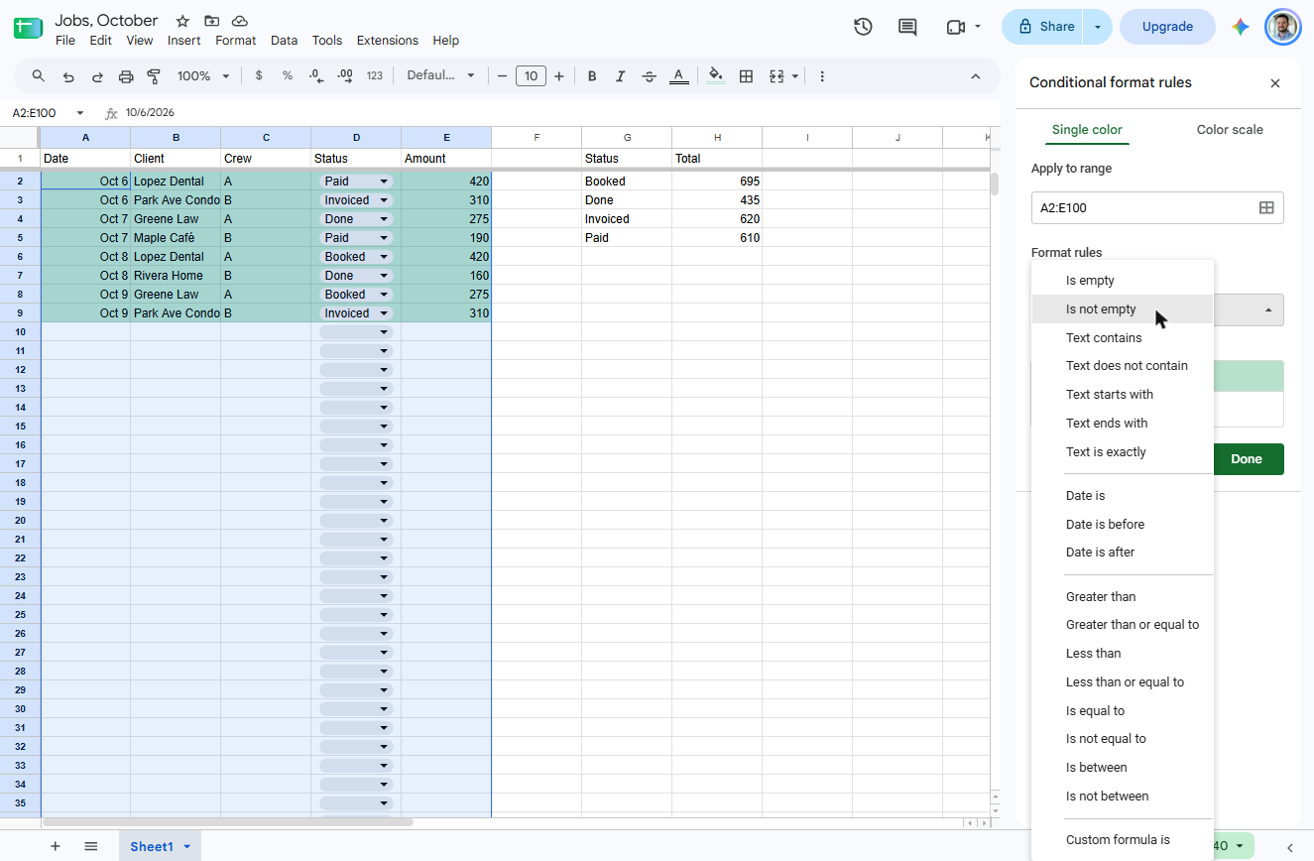
Task: Click the search menus magnifier icon
Action: point(39,76)
